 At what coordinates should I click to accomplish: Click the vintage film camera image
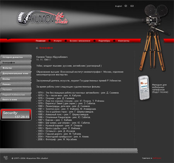click(x=155, y=37)
